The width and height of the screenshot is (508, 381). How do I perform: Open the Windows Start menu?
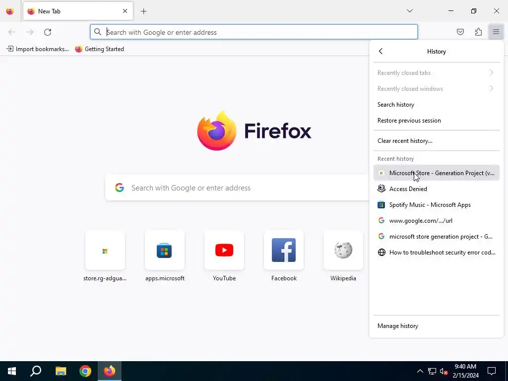click(12, 371)
